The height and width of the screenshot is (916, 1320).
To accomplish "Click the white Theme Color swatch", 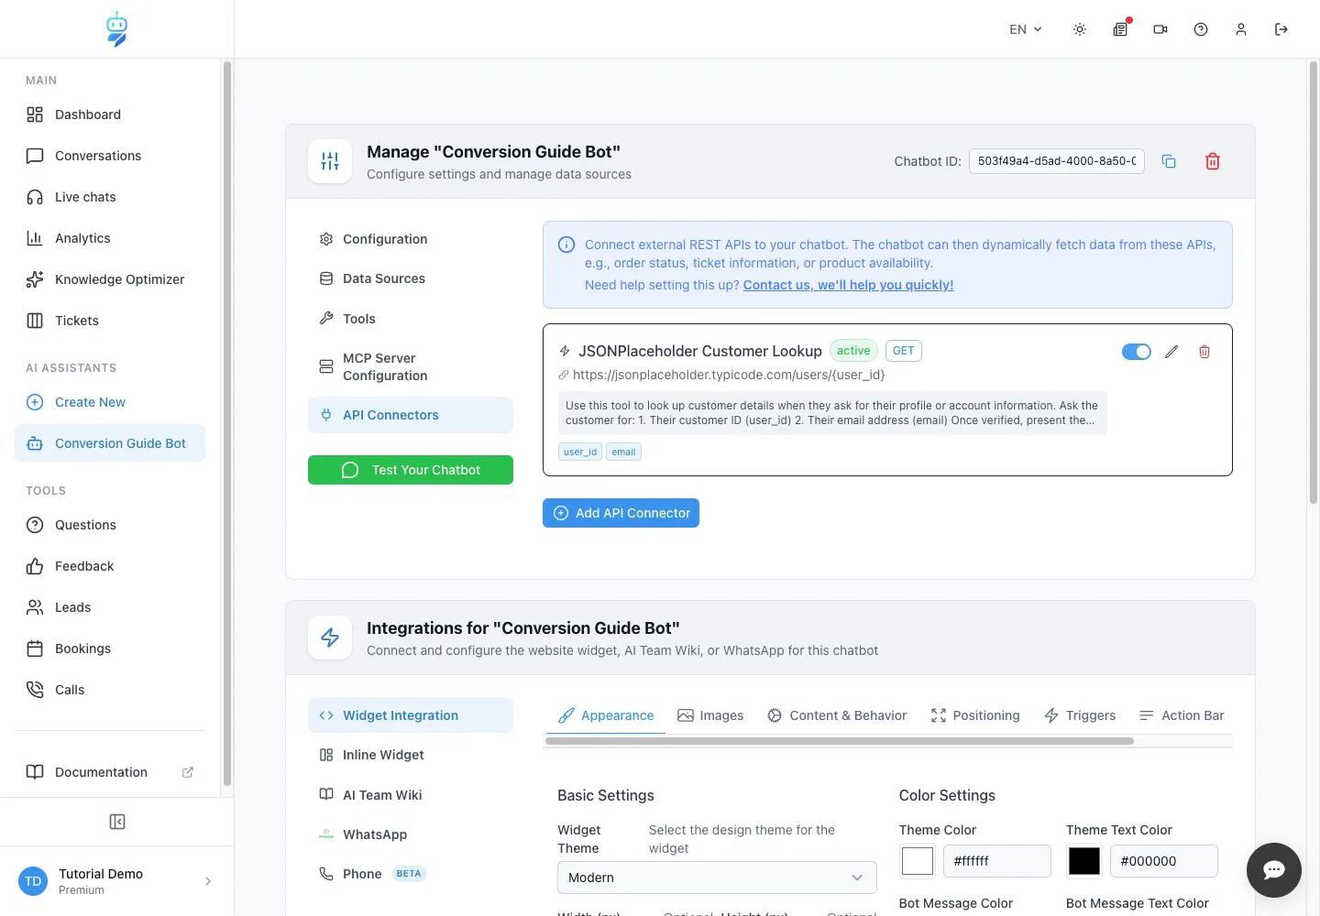I will pos(918,861).
